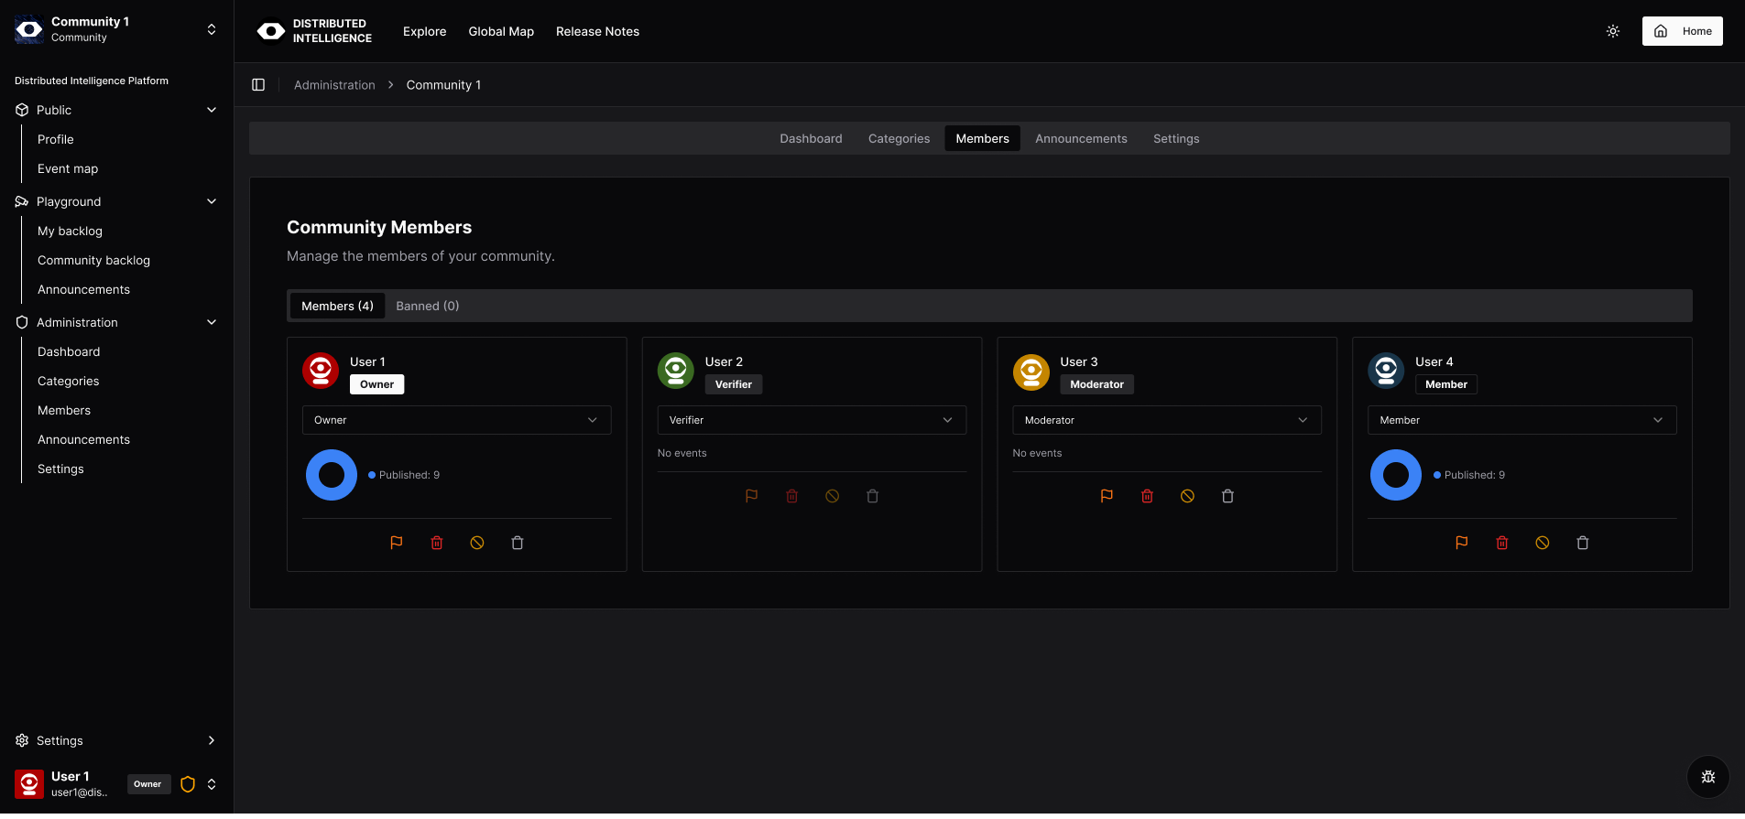Open User 4 role dropdown showing Member

point(1521,420)
